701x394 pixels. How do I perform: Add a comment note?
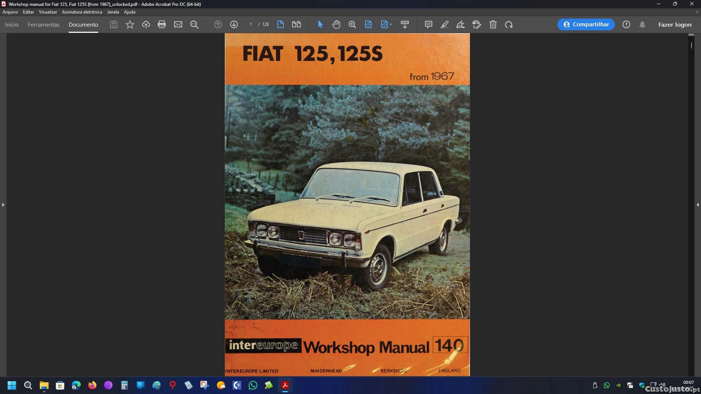[x=428, y=24]
